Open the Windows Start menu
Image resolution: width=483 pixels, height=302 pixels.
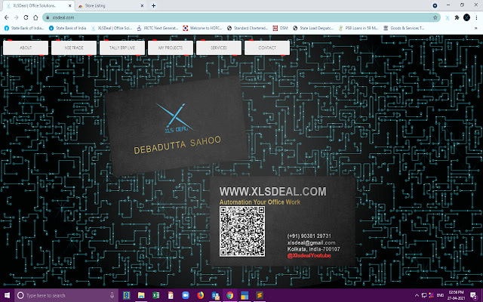(x=7, y=295)
